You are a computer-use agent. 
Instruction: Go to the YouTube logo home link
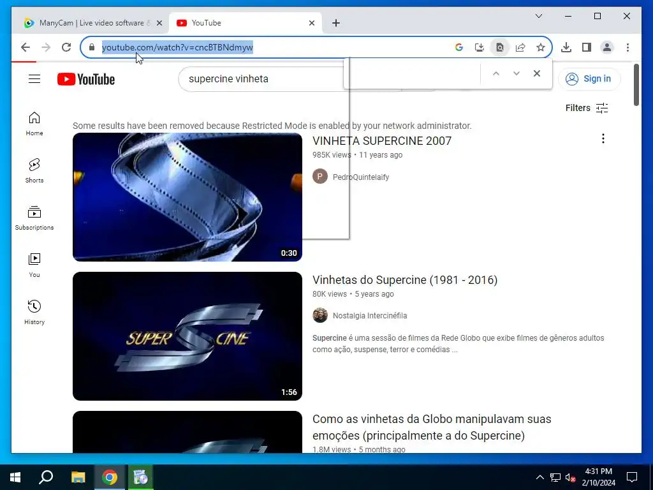pos(86,79)
